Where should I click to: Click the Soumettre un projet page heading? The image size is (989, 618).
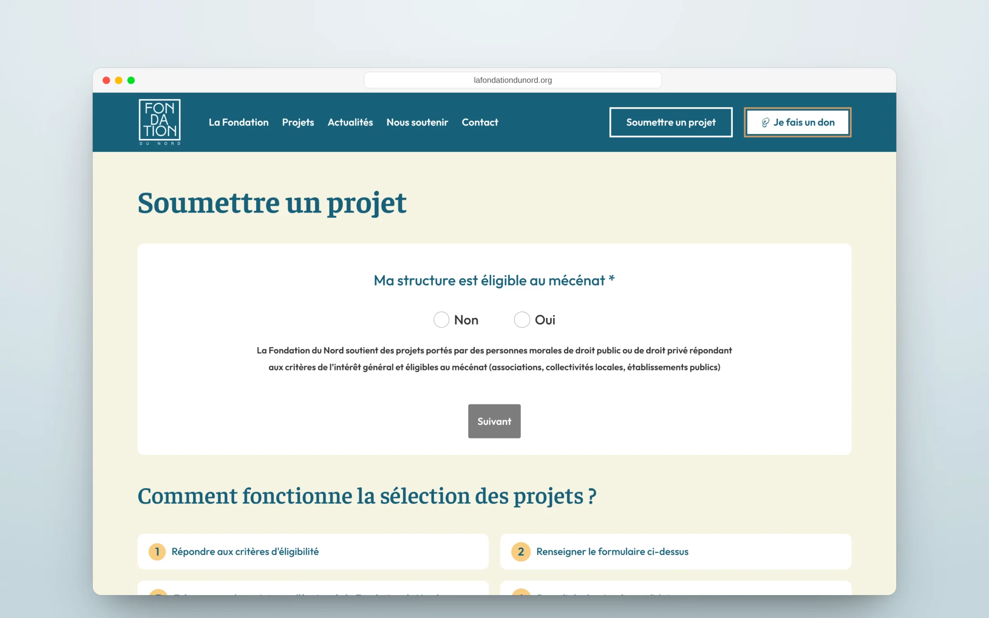tap(272, 203)
